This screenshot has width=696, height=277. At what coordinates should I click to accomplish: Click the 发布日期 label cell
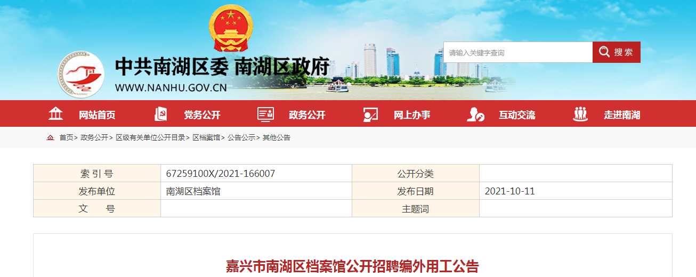[x=416, y=191]
